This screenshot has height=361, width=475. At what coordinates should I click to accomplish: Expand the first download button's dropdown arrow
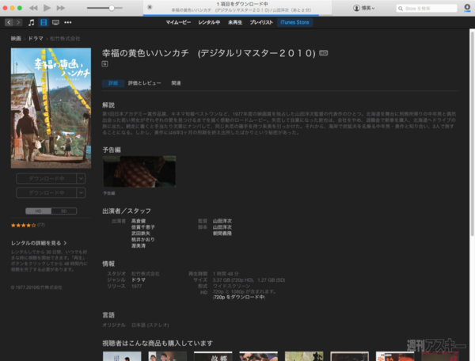[x=81, y=179]
